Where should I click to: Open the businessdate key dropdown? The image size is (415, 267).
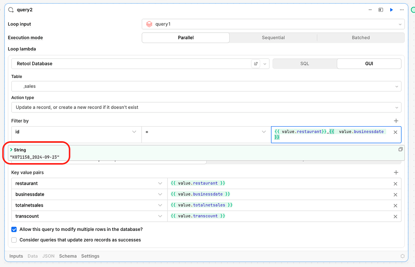tap(90, 194)
